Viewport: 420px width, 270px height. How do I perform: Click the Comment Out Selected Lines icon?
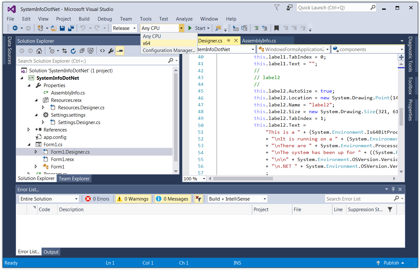point(256,28)
